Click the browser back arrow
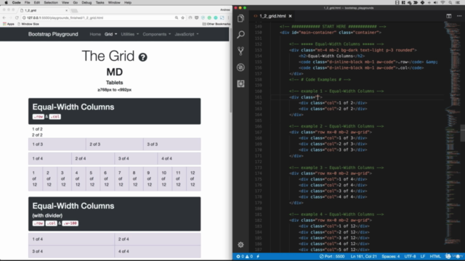This screenshot has height=261, width=465. (4, 17)
